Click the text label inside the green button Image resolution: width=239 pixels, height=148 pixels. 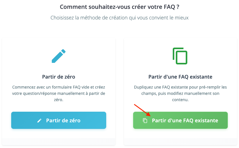coord(185,121)
